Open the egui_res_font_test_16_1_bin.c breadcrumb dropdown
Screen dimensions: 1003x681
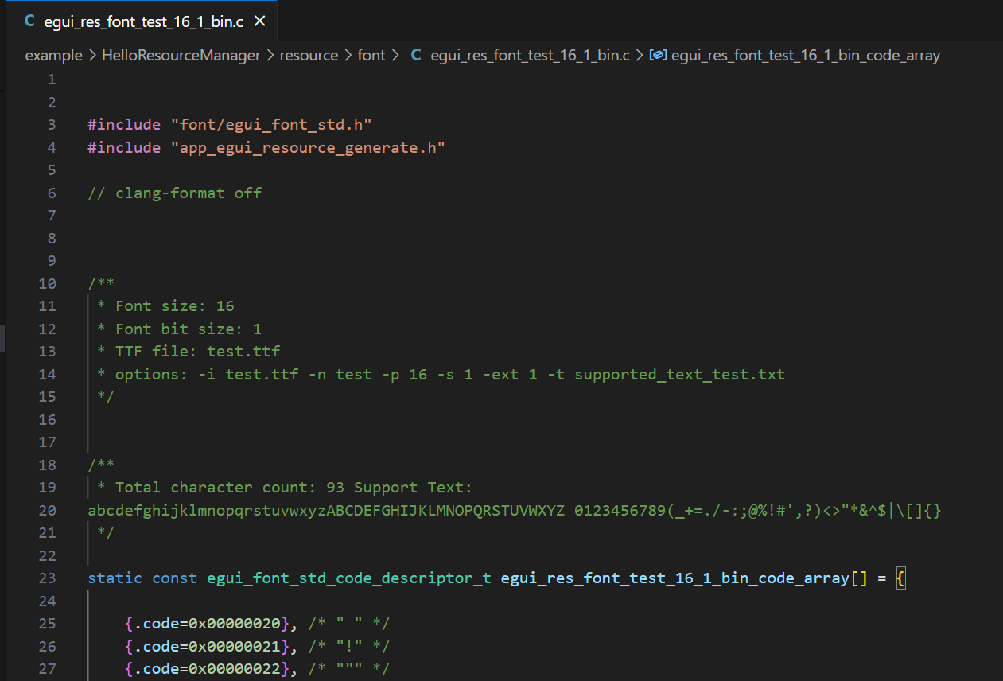click(529, 55)
